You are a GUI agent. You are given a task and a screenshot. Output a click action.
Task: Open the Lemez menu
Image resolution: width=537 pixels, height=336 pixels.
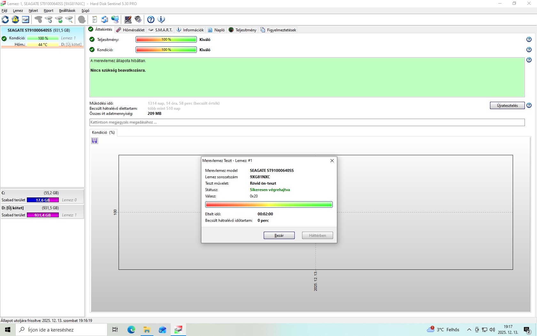coord(18,11)
